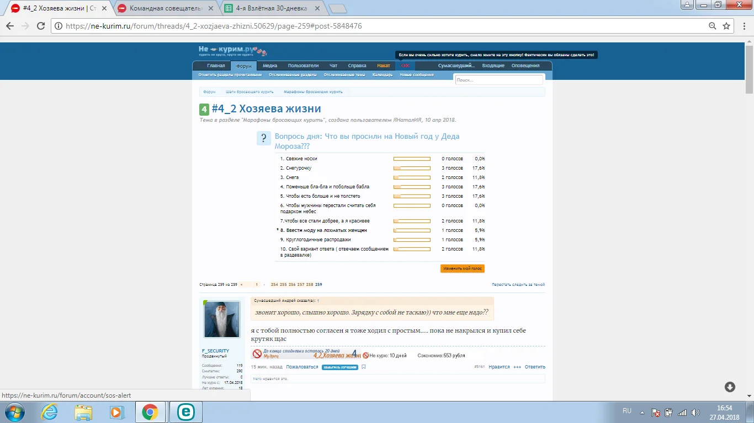Click Отметить разделы прочитанными
This screenshot has width=754, height=423.
point(230,75)
